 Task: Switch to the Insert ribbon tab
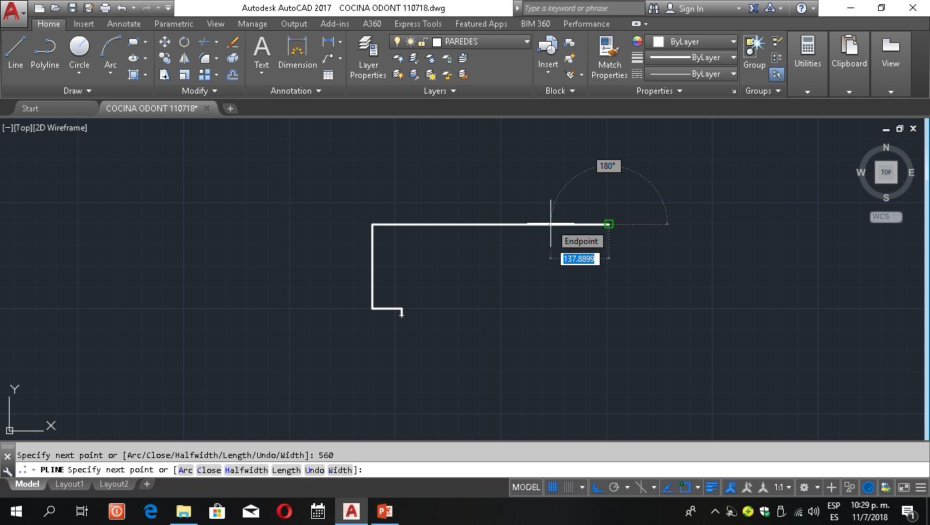point(84,24)
